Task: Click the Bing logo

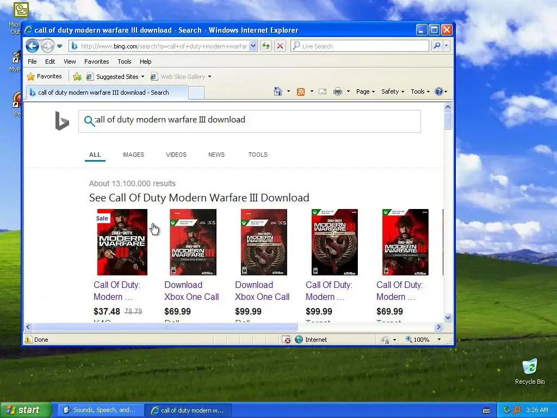Action: 62,121
